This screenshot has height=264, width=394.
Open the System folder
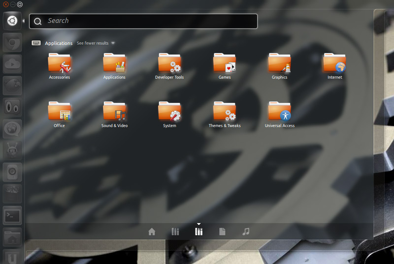(169, 112)
